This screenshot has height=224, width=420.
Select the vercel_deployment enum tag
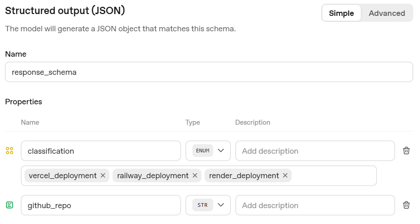63,175
